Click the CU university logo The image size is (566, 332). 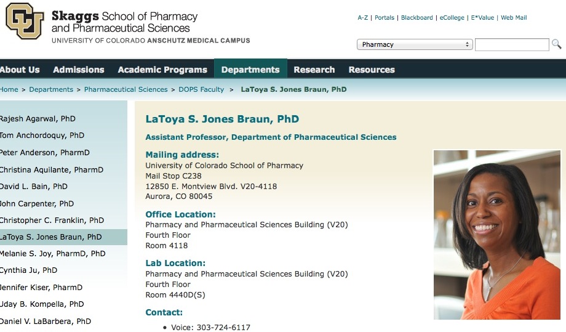point(25,21)
